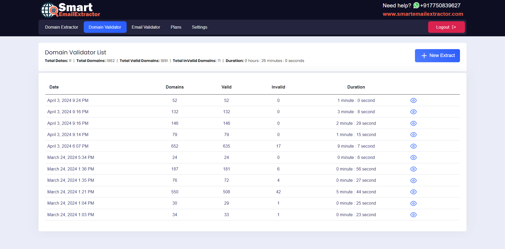Open eye icon for the 146 domains row
The image size is (505, 249).
[413, 123]
